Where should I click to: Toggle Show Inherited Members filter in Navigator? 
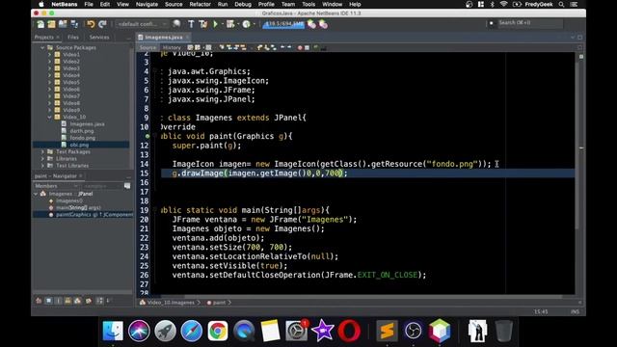pos(39,301)
